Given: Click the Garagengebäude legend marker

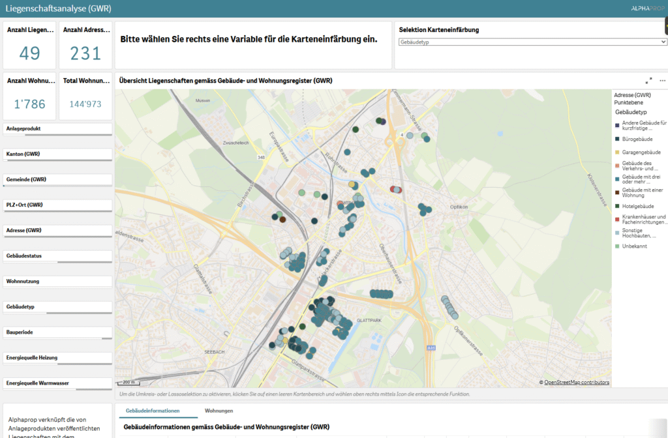Looking at the screenshot, I should [617, 152].
